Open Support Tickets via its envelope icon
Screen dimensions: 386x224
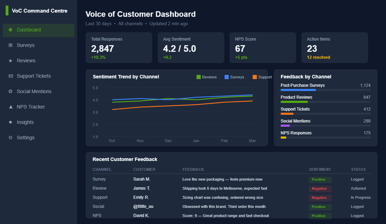point(10,76)
